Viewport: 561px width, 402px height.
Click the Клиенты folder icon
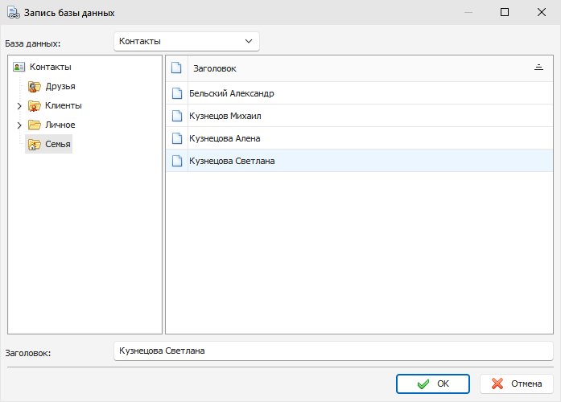(x=35, y=106)
